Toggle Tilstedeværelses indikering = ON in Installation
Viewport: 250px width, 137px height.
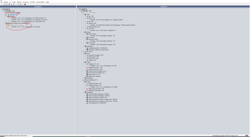[x=18, y=25]
